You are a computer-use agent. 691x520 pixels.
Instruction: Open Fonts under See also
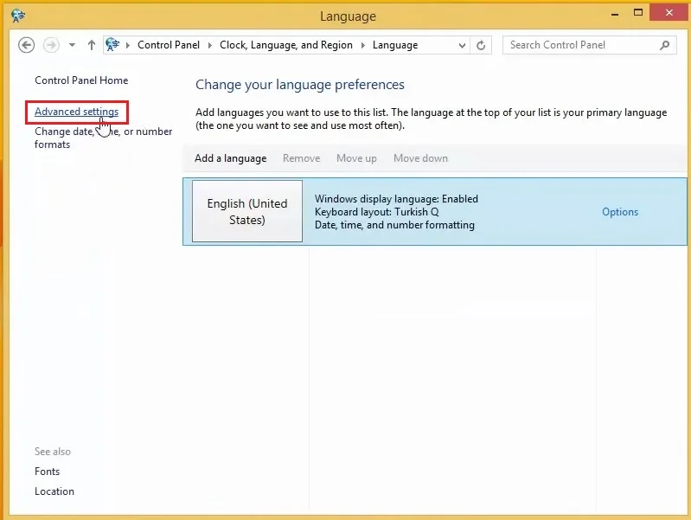[x=48, y=472]
